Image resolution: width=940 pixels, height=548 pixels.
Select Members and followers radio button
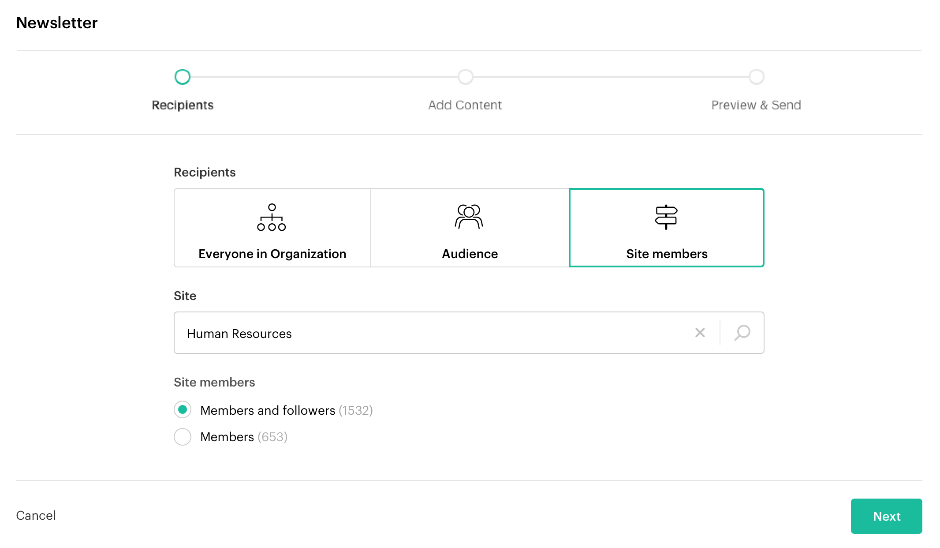pos(183,410)
